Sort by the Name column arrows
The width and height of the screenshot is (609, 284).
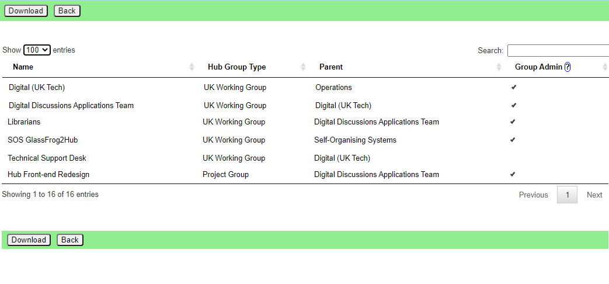(x=192, y=67)
